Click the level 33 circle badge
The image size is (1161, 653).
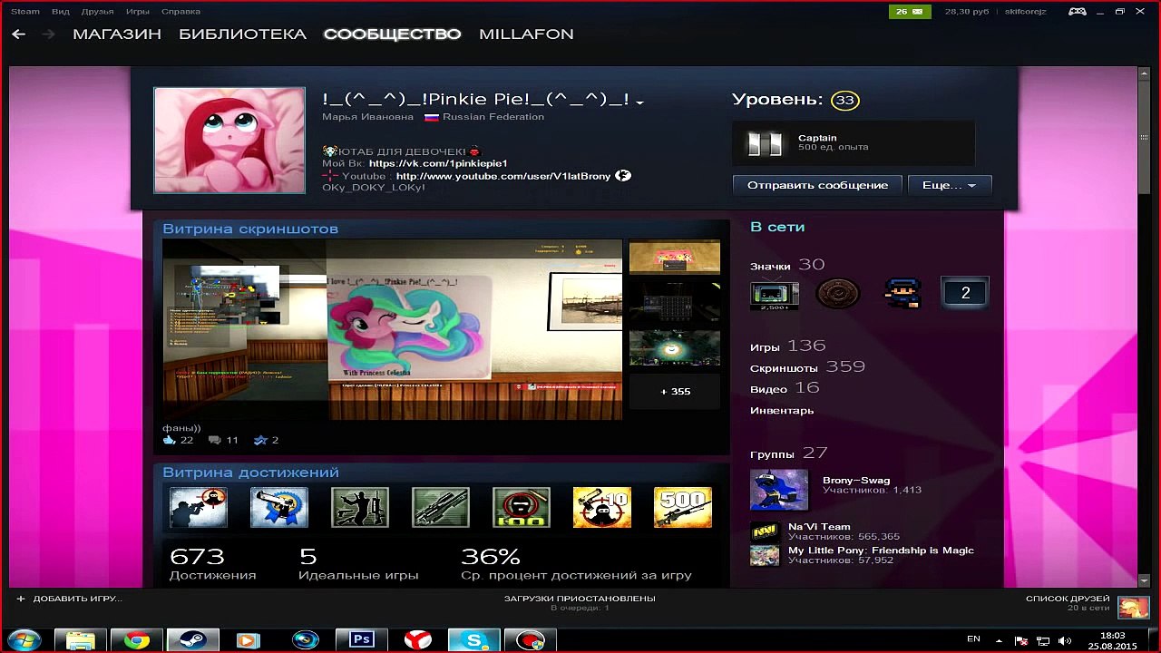click(844, 101)
